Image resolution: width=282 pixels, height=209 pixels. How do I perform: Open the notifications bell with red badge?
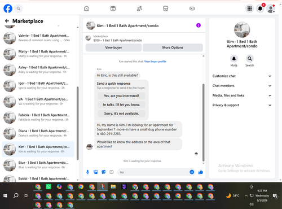(260, 8)
